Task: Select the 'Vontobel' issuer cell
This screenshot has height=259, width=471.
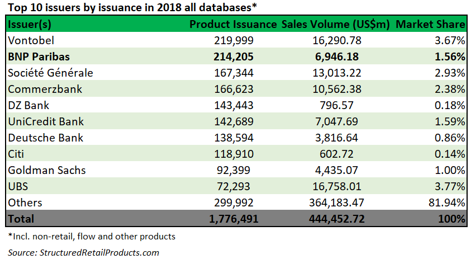Action: pyautogui.click(x=31, y=40)
